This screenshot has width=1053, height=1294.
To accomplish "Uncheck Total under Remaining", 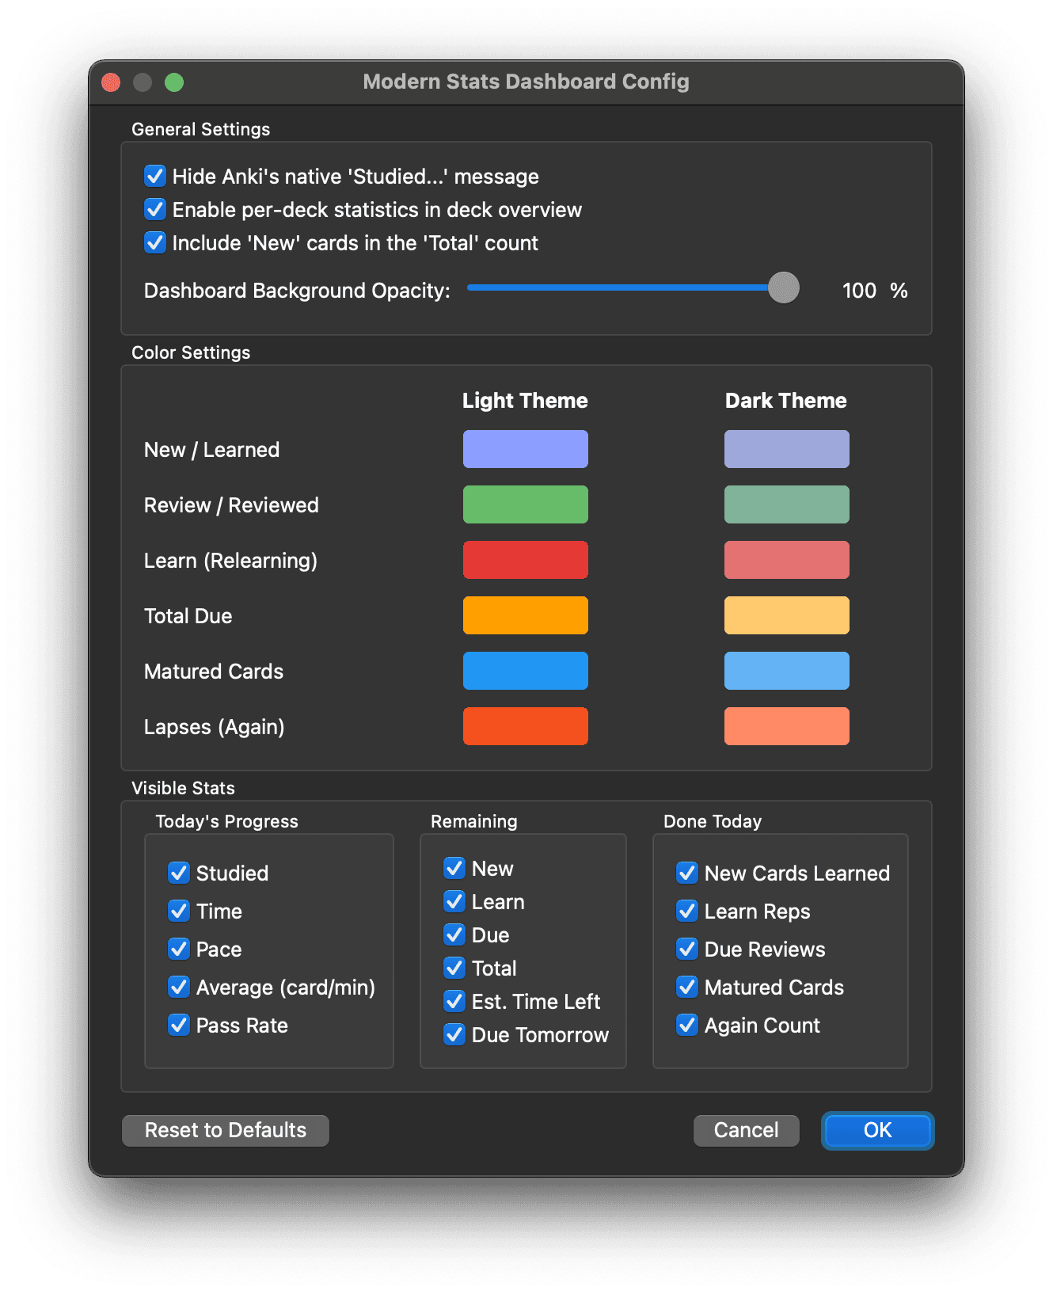I will pos(454,968).
